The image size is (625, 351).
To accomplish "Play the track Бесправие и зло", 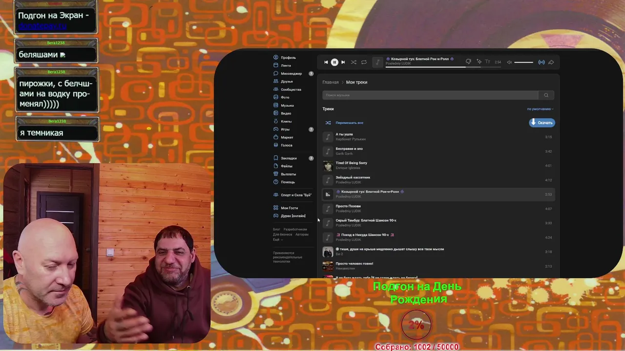I will tap(438, 151).
